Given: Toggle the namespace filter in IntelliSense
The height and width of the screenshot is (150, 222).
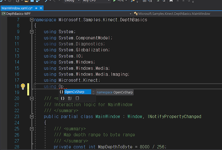Looking at the screenshot, I should coord(63,98).
